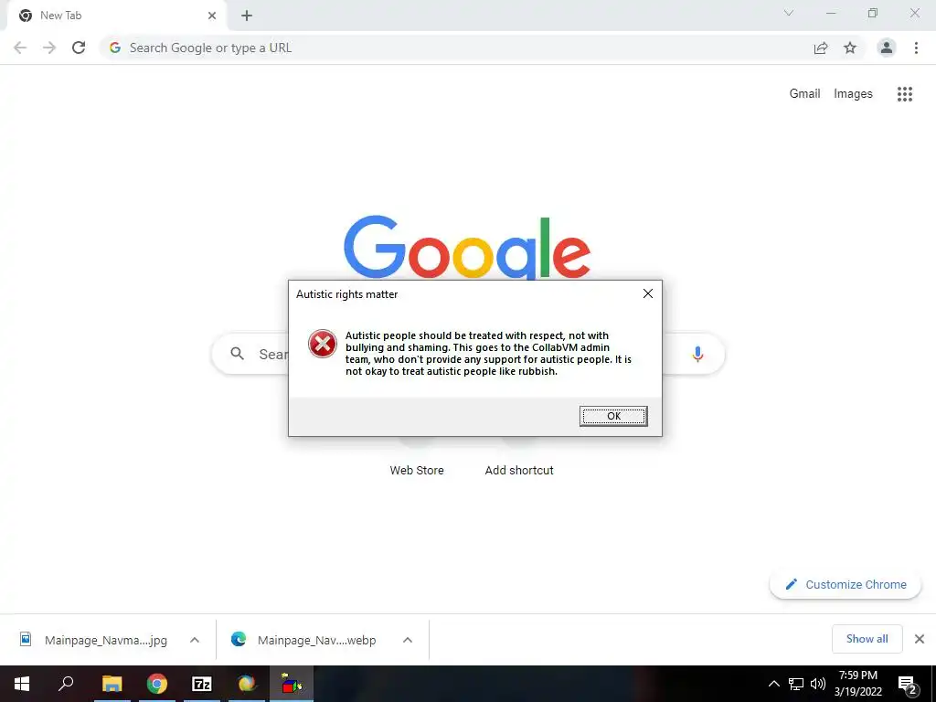Click the pencil icon in Customize Chrome
This screenshot has width=936, height=702.
[x=791, y=584]
